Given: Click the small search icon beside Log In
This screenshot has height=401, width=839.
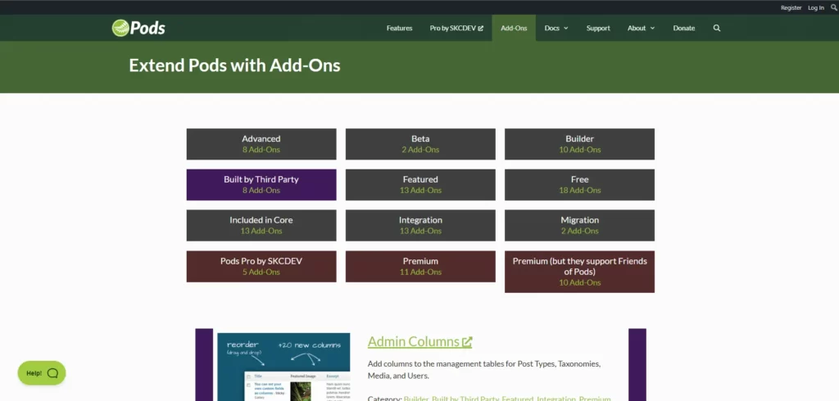Looking at the screenshot, I should click(834, 7).
